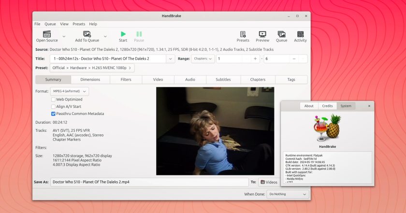Click the AV1 (SVT), 25 FPS VFR track text
The width and height of the screenshot is (406, 213).
(x=71, y=130)
